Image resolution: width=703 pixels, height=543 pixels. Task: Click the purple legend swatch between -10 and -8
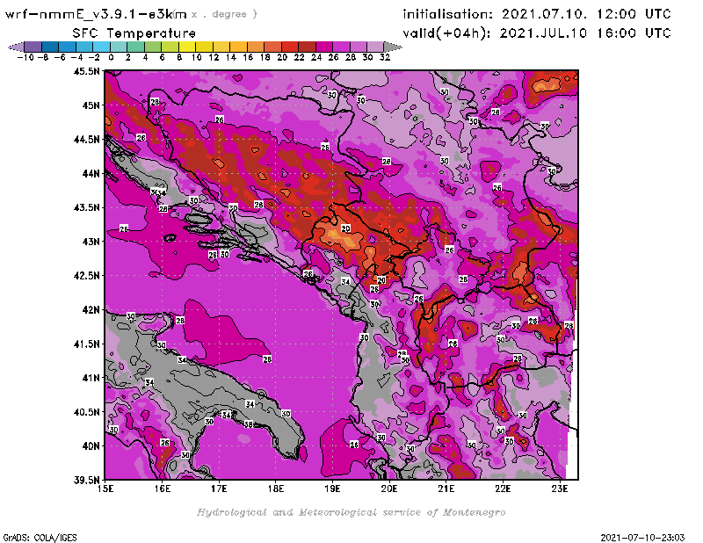click(33, 47)
